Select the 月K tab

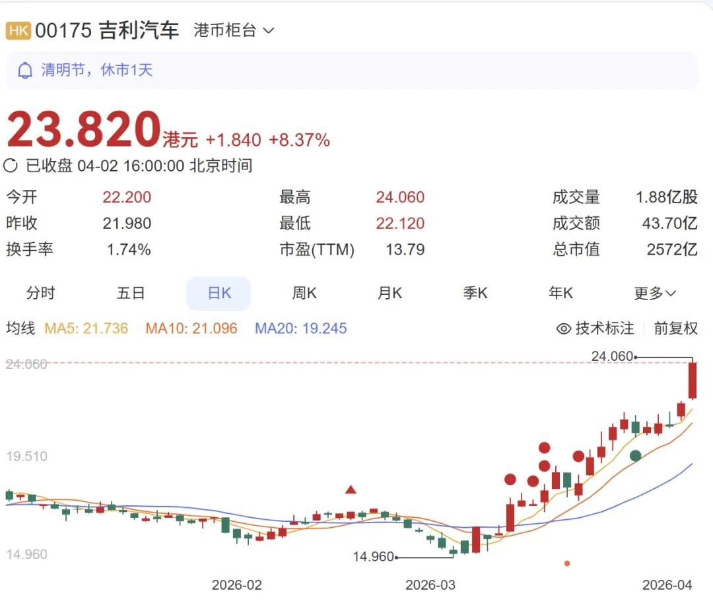click(x=390, y=293)
